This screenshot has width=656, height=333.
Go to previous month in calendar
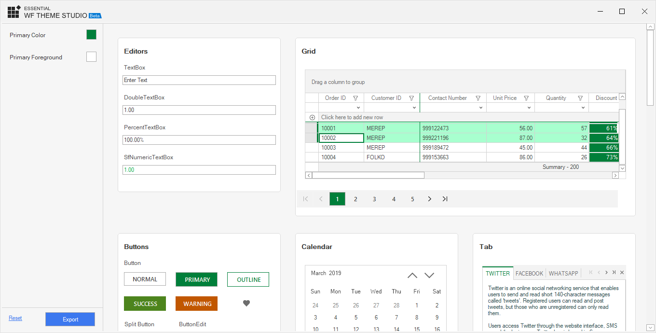click(412, 275)
